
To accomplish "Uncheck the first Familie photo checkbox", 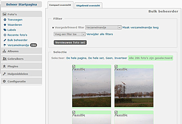I will pos(74,66).
